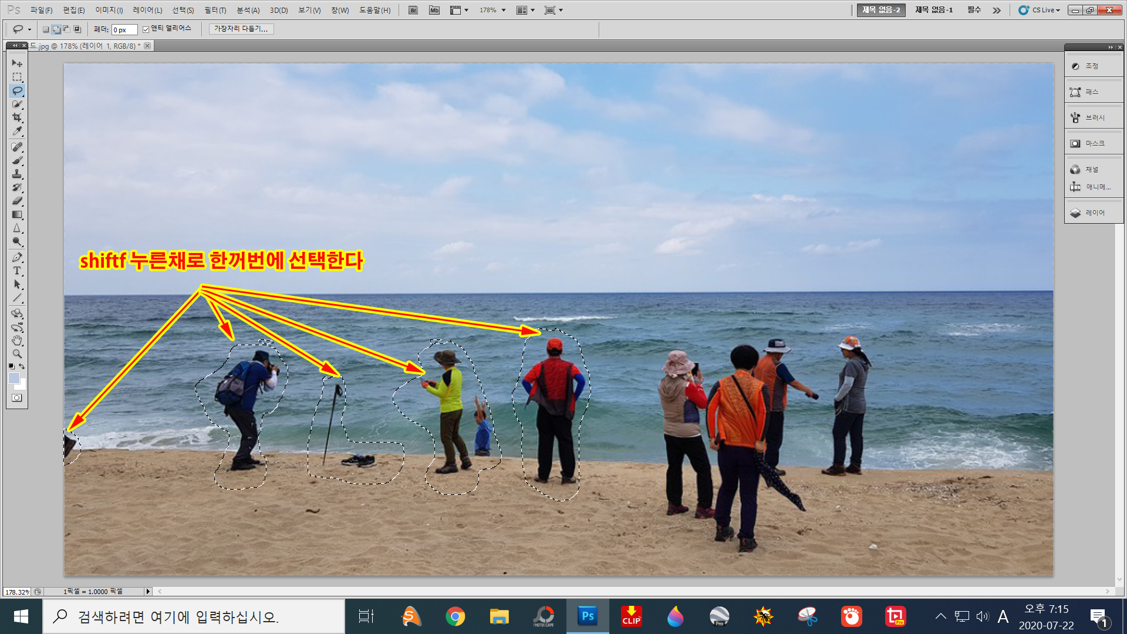Image resolution: width=1127 pixels, height=634 pixels.
Task: Select the Zoom tool
Action: 16,354
